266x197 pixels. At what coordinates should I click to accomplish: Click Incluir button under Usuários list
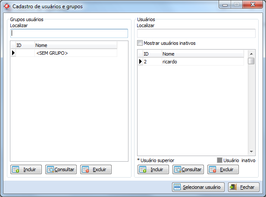pyautogui.click(x=153, y=169)
